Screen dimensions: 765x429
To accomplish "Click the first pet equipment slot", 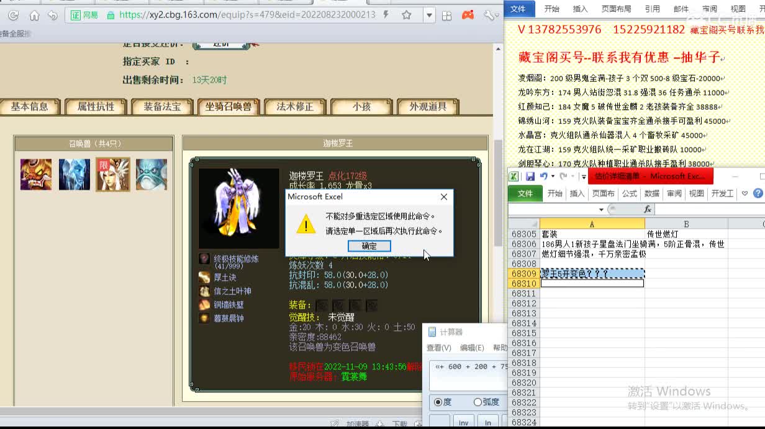I will tap(321, 305).
